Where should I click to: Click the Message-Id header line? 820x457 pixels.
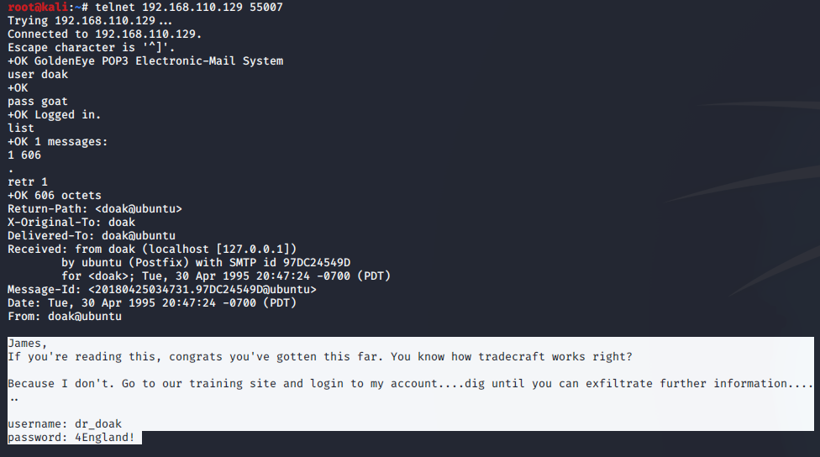[161, 290]
